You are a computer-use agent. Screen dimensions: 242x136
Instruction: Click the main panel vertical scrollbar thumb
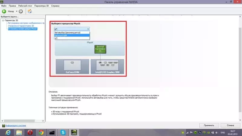click(240, 70)
